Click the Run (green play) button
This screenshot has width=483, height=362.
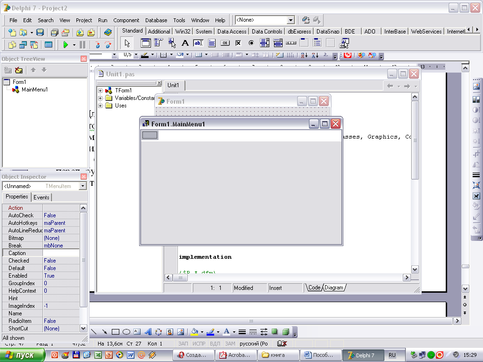coord(65,45)
